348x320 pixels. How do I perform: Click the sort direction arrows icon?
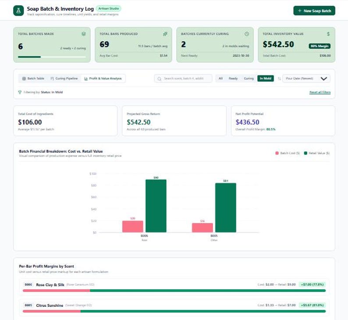point(279,78)
